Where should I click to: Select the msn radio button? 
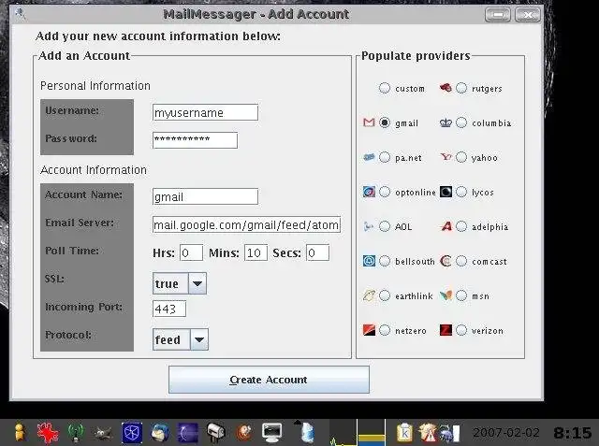pos(461,295)
